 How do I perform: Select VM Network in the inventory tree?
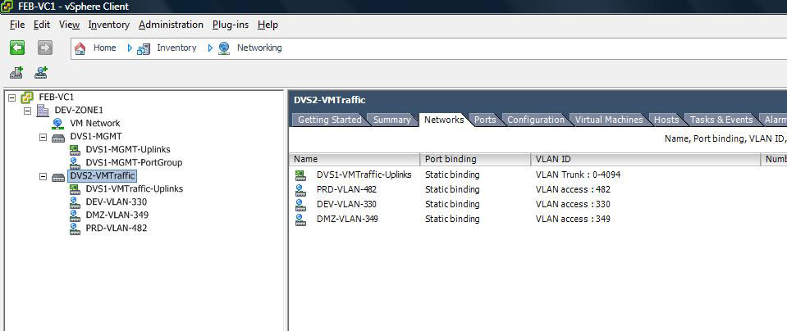94,123
